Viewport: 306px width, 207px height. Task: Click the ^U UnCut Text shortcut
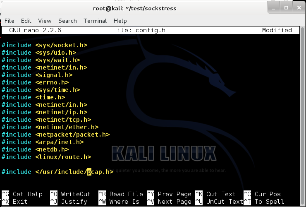point(219,202)
